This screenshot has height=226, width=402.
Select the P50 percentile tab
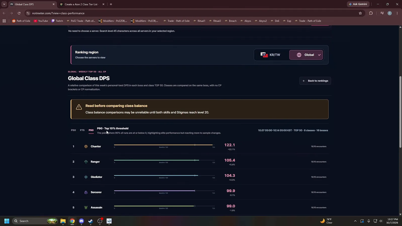(73, 130)
